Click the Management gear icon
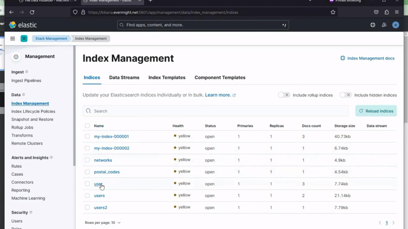 (x=16, y=57)
